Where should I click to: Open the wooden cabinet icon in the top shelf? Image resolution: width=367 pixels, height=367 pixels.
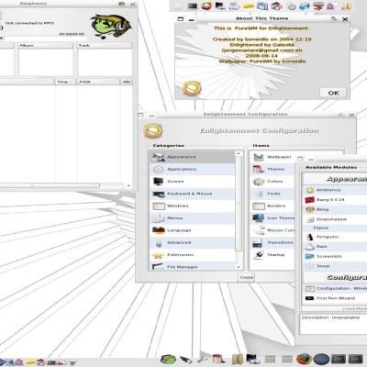point(347,6)
